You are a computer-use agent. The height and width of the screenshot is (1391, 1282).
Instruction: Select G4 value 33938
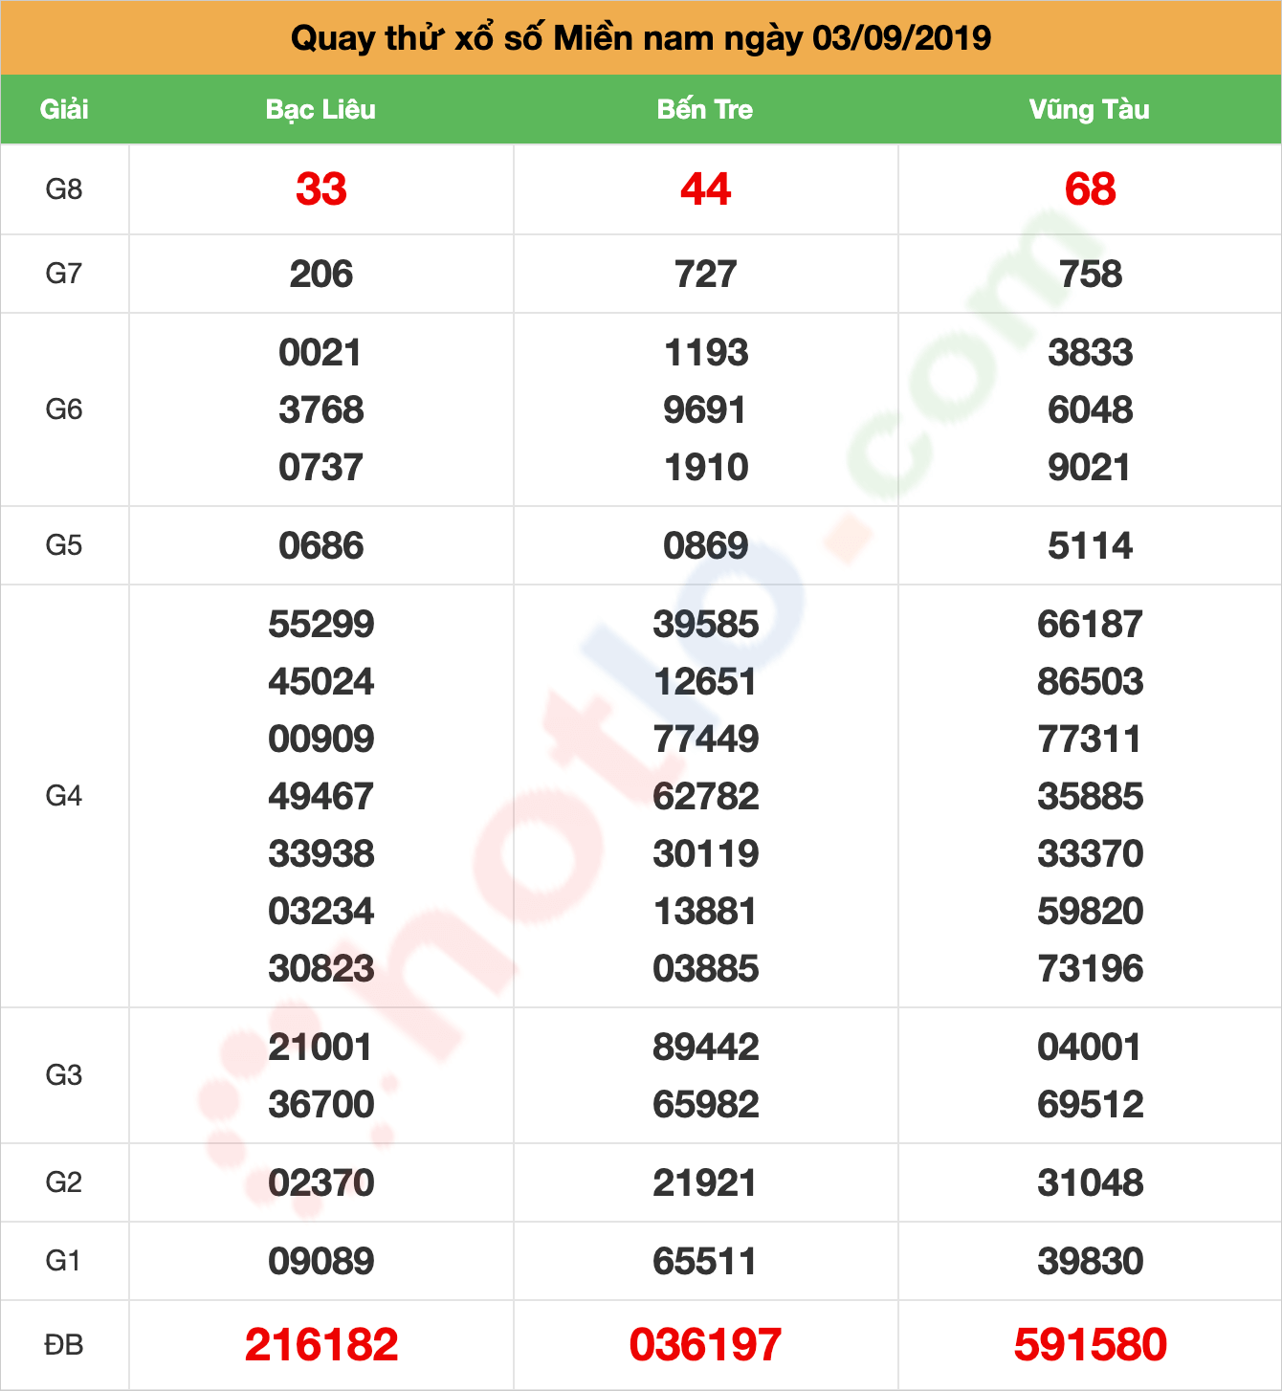[x=321, y=854]
